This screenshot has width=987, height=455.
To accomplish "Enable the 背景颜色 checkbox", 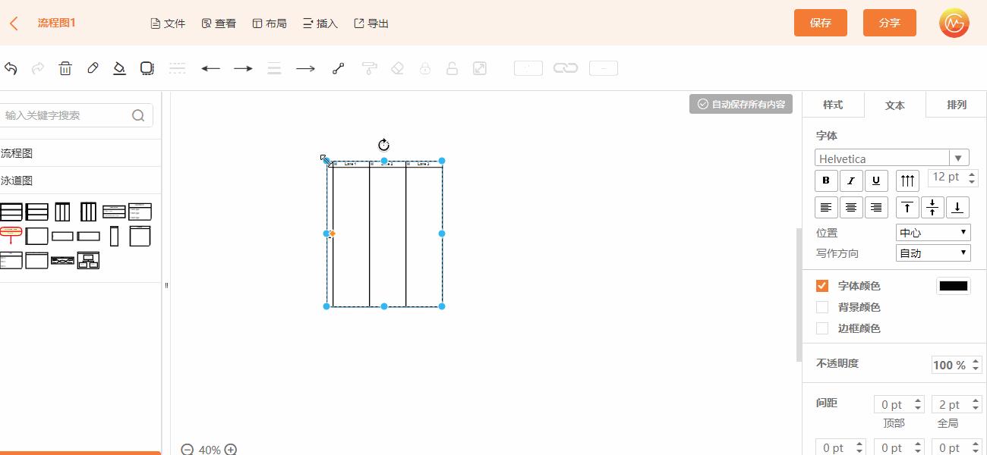I will (x=821, y=307).
